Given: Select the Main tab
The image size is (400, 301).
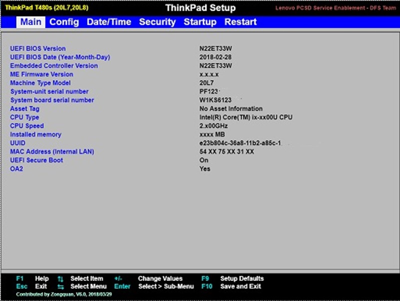Looking at the screenshot, I should (30, 22).
